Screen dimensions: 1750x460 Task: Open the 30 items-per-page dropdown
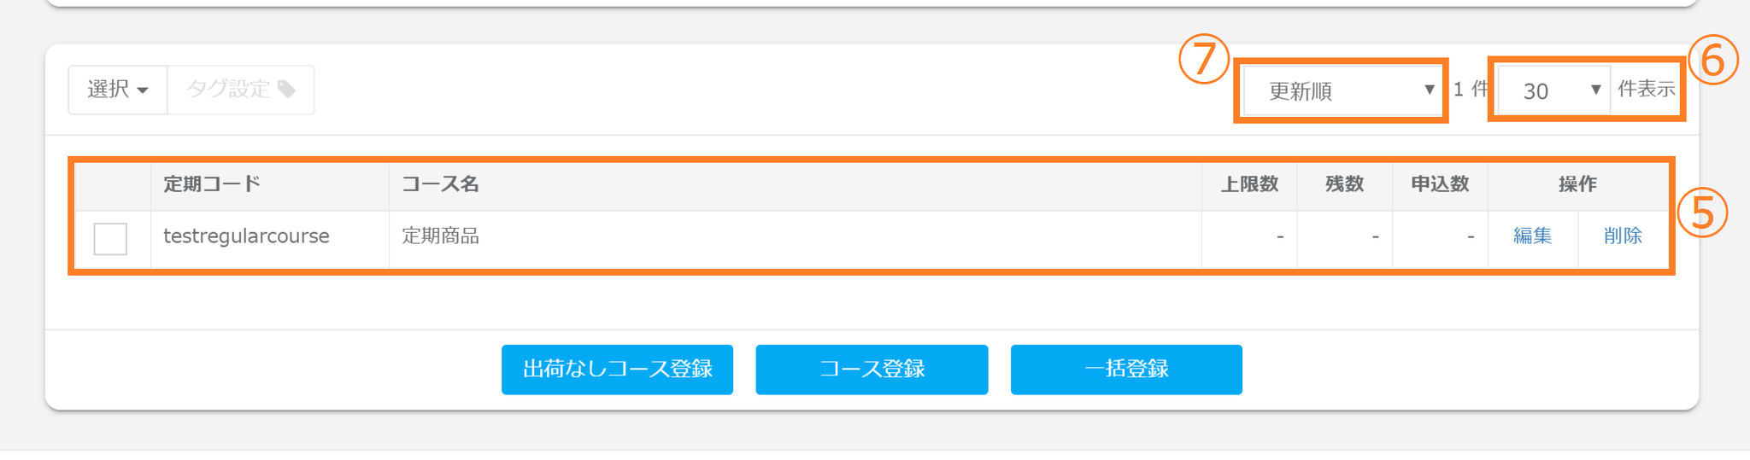pyautogui.click(x=1553, y=90)
